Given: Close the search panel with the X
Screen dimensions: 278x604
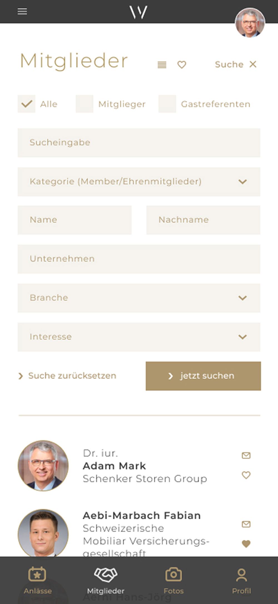Looking at the screenshot, I should pos(253,64).
